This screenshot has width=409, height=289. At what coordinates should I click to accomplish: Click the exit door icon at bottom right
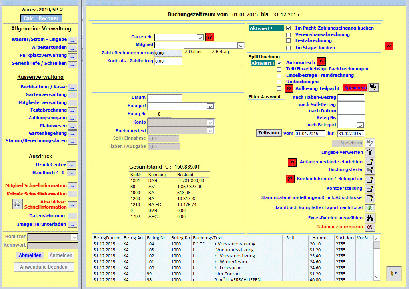point(394,273)
